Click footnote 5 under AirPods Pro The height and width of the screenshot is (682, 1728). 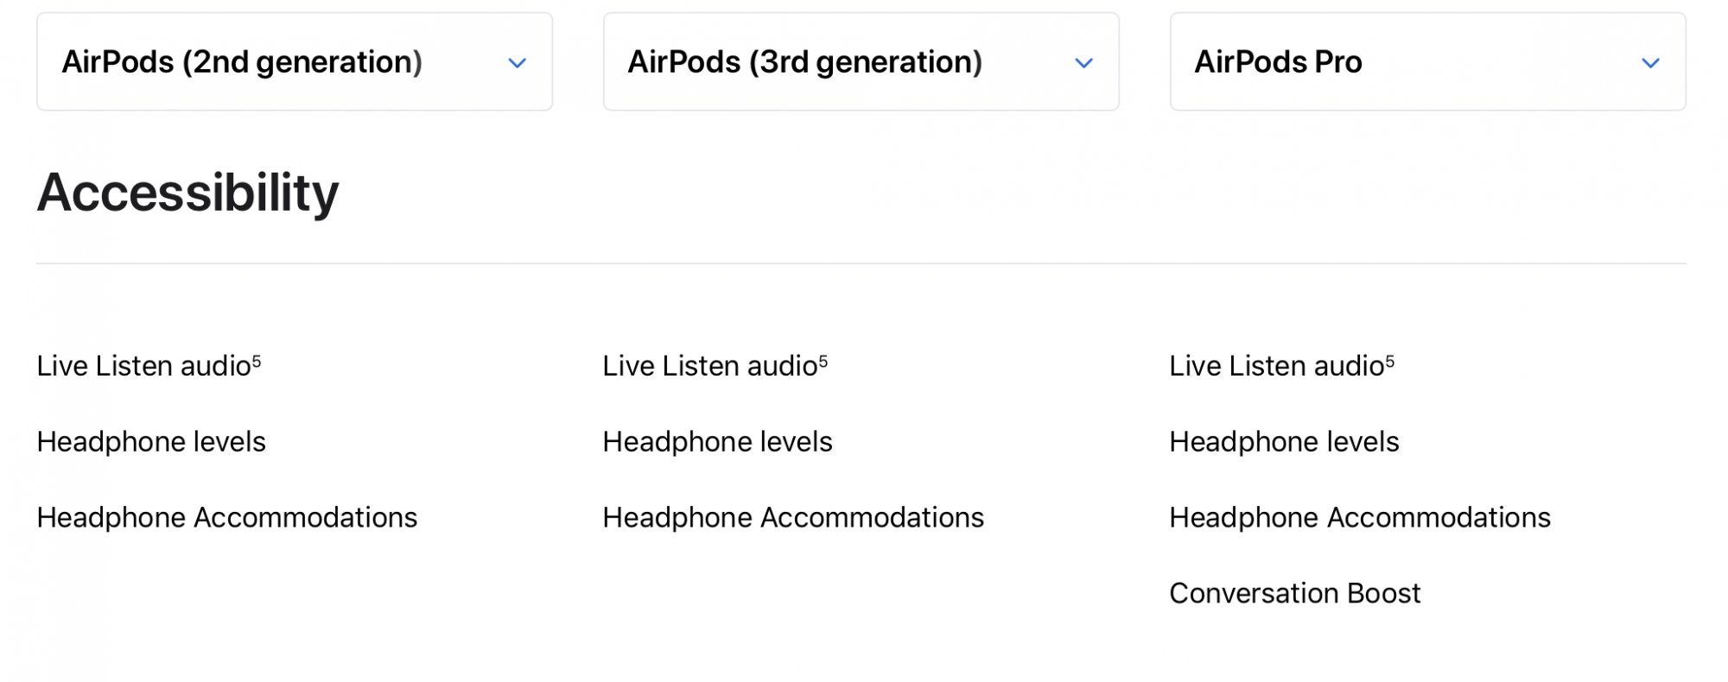pos(1390,360)
